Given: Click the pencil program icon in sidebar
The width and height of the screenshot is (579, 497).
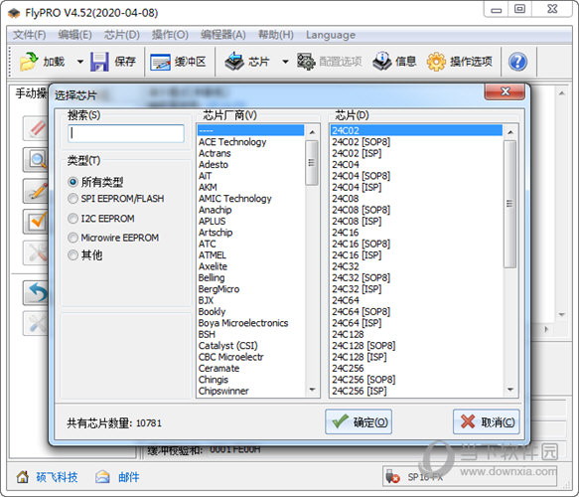Looking at the screenshot, I should (x=36, y=191).
